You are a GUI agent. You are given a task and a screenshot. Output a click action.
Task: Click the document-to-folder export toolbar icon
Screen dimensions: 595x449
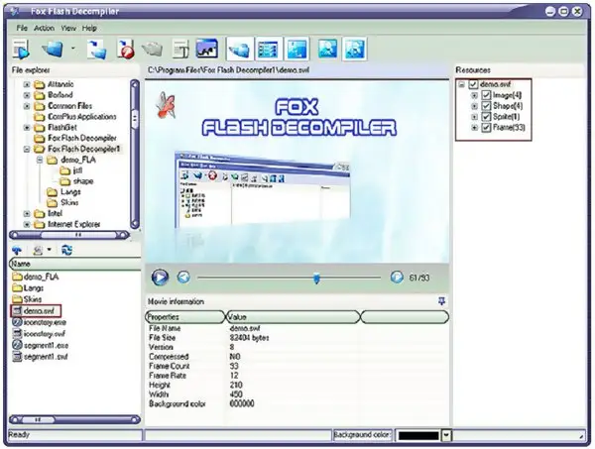(x=96, y=50)
